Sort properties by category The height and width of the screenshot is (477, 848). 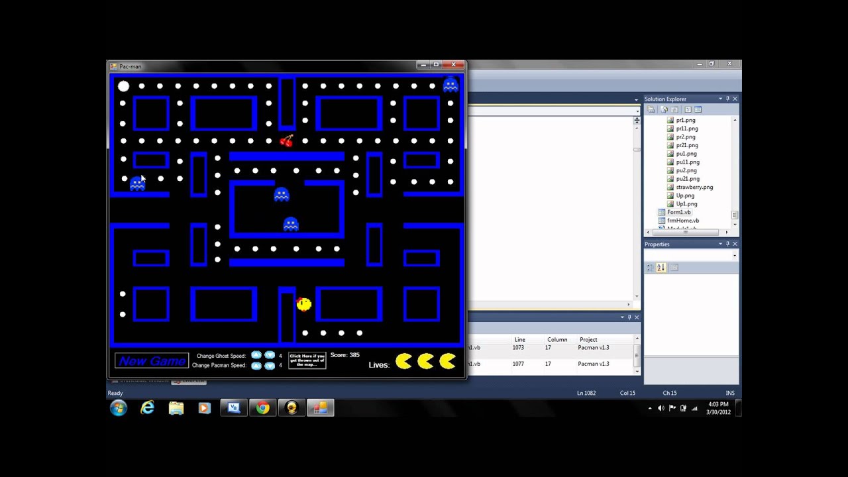[x=650, y=267]
